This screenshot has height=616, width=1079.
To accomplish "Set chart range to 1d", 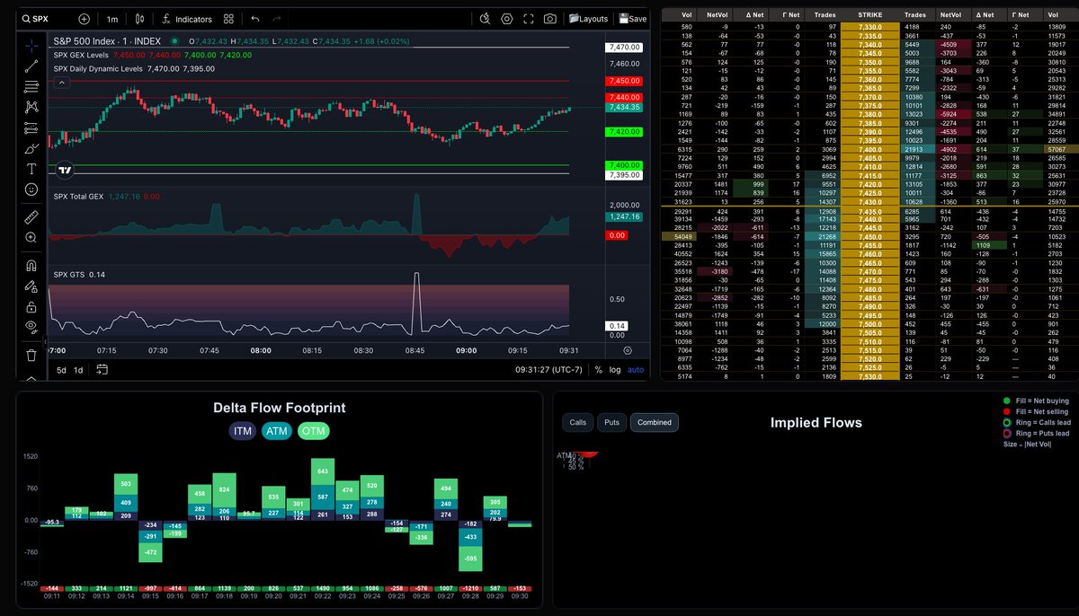I will click(x=78, y=370).
